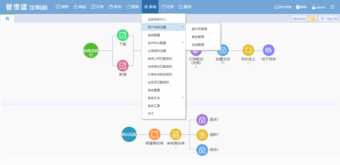Screen dimensions: 340x165
Task: Click the orange 新建售后单 icon
Action: (154, 134)
